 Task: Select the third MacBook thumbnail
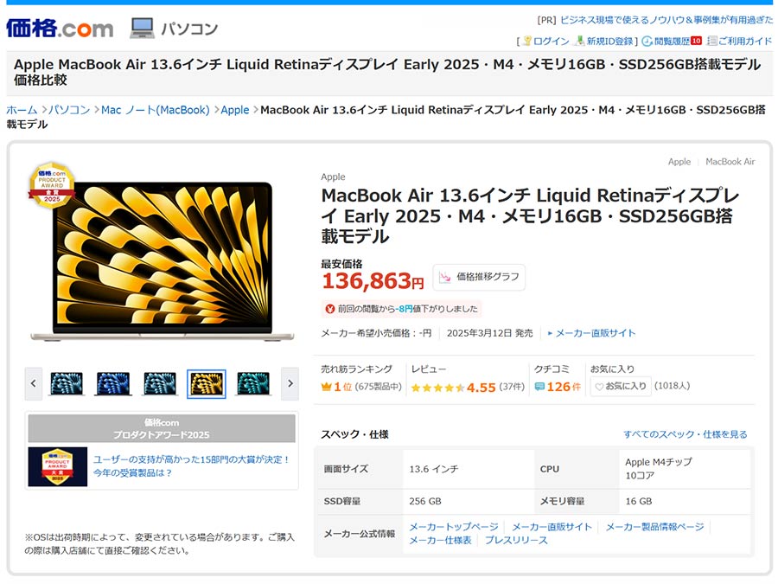(x=160, y=383)
